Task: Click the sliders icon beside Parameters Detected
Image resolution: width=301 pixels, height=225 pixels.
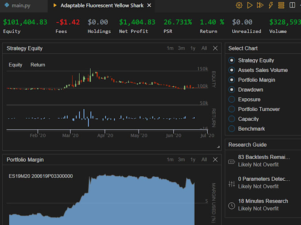Action: tap(232, 184)
